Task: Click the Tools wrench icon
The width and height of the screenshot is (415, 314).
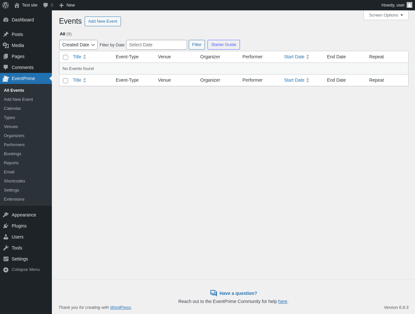Action: click(x=6, y=248)
